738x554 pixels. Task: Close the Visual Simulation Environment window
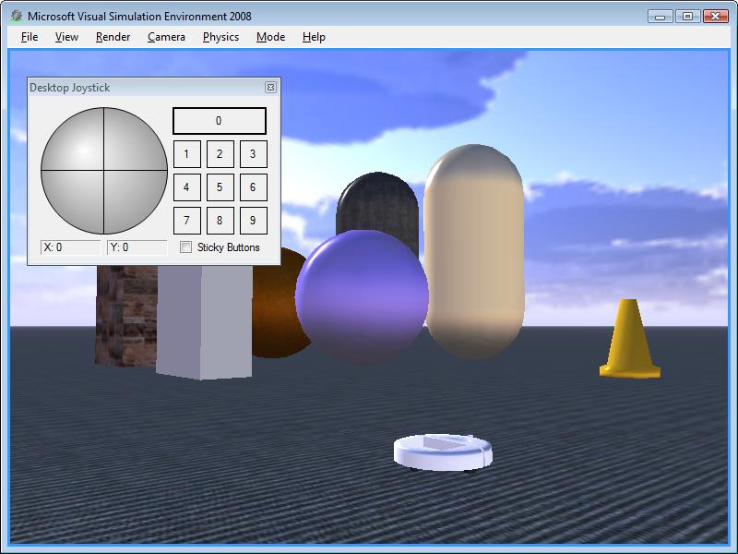click(716, 17)
